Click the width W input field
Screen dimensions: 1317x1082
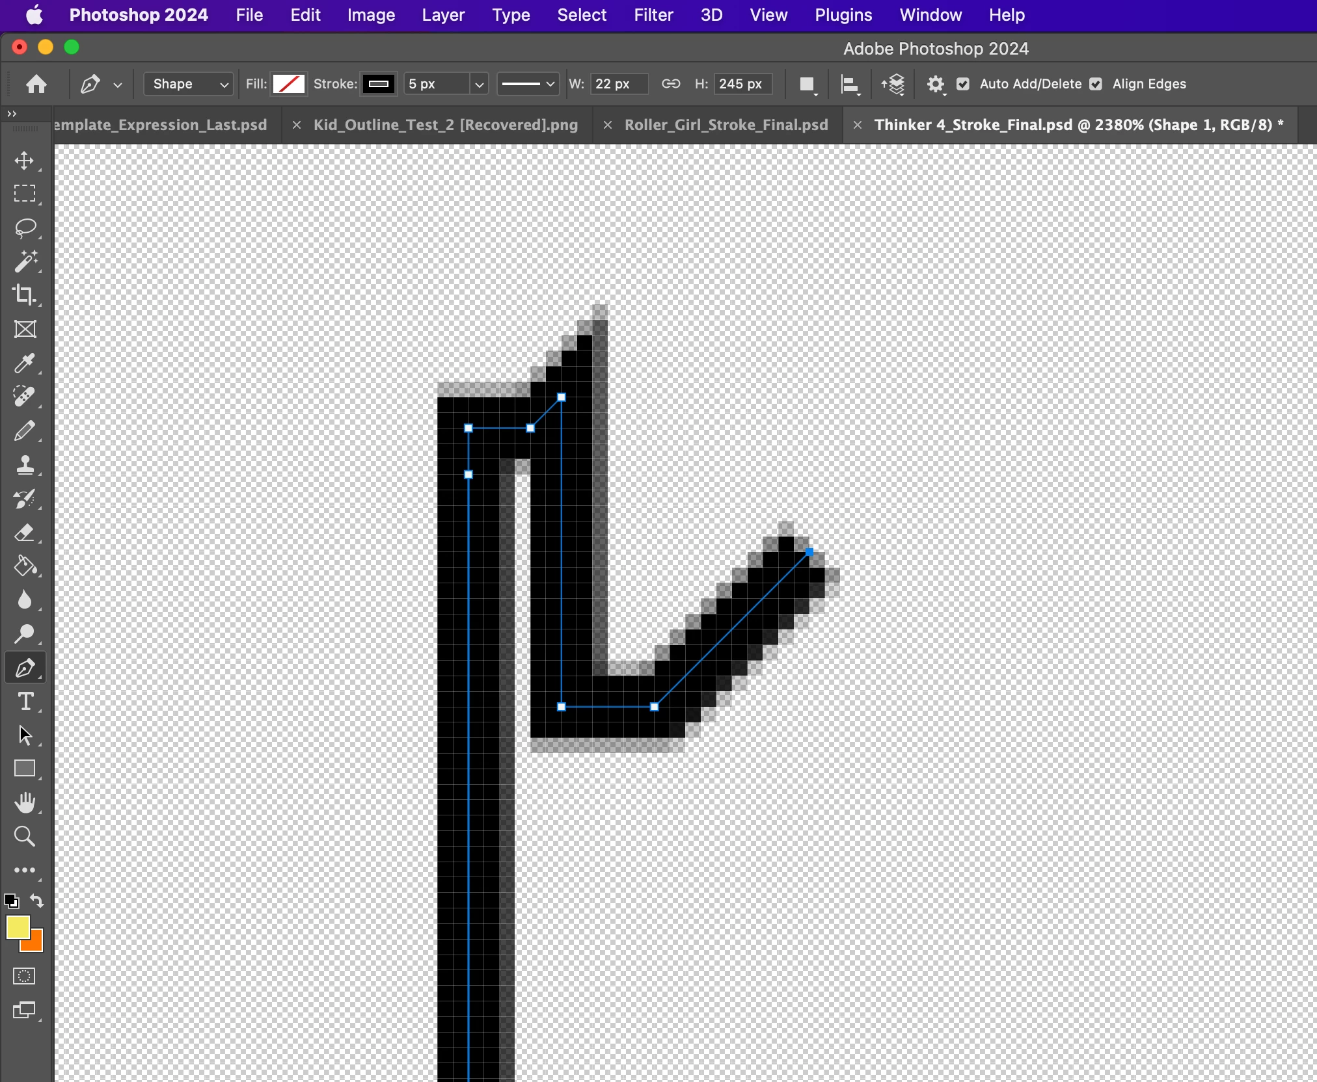618,84
